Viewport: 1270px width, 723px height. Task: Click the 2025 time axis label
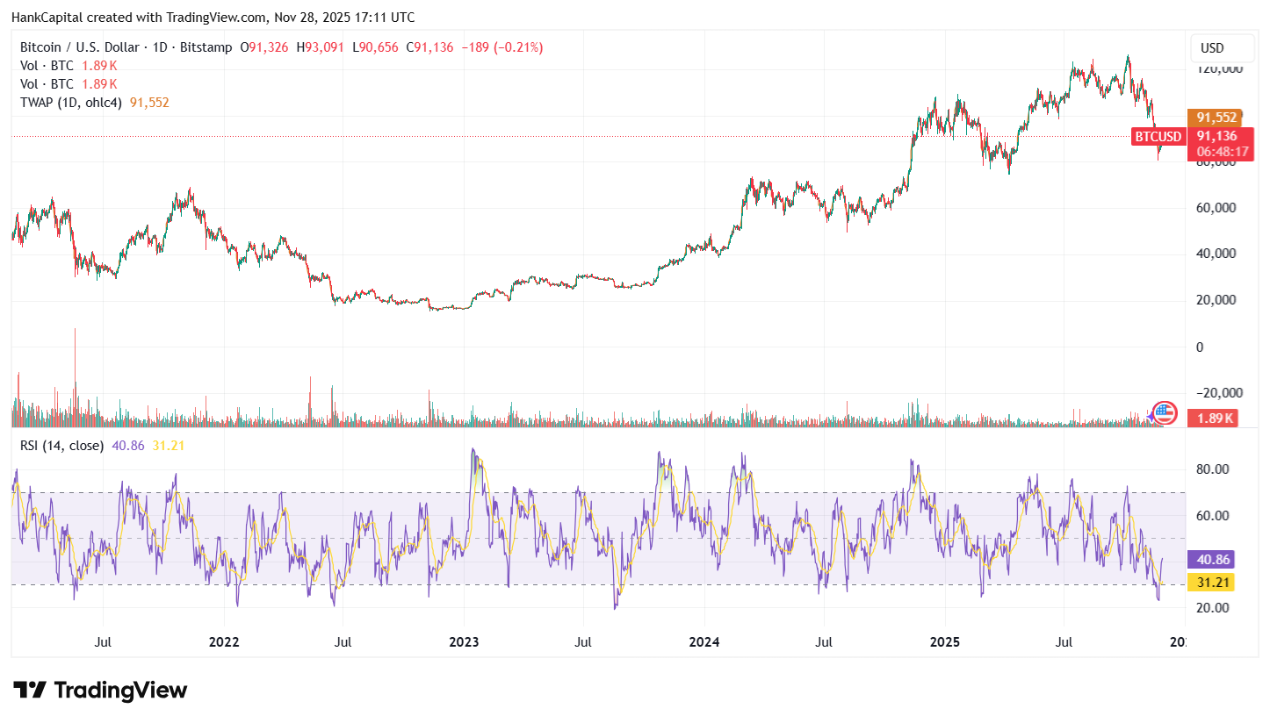944,642
